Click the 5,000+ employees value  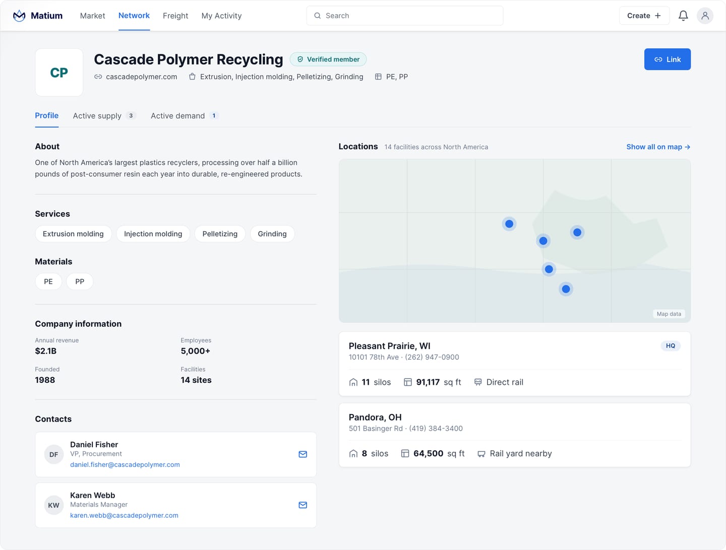[x=196, y=351]
